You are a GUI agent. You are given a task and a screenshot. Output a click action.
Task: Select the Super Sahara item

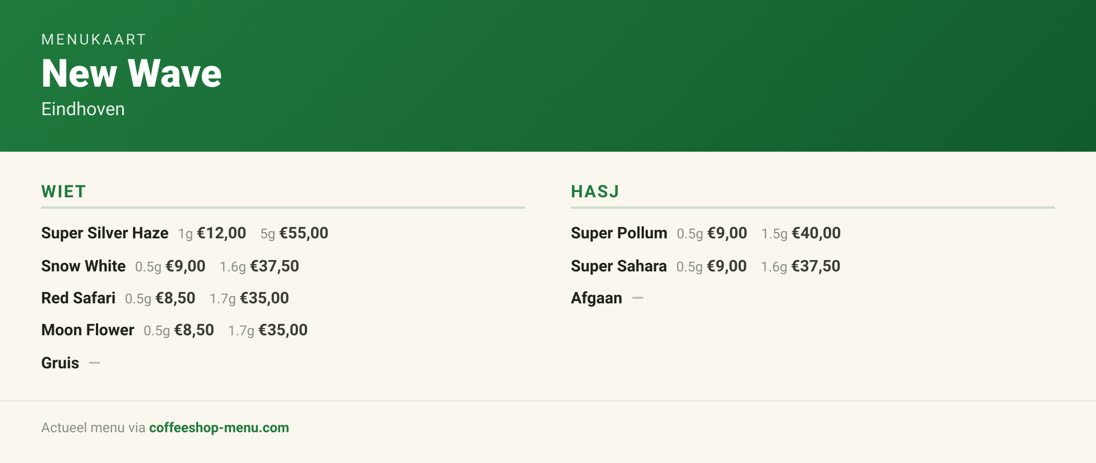(619, 266)
